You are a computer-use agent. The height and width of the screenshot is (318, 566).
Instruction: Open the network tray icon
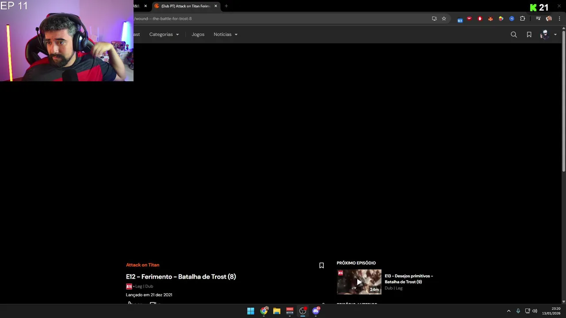pyautogui.click(x=528, y=311)
